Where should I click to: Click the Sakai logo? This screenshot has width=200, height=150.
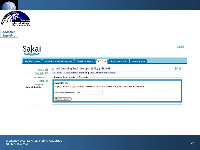point(32,50)
